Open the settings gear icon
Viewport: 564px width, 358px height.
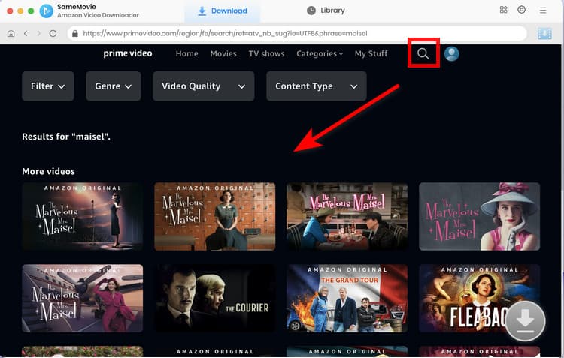[522, 10]
